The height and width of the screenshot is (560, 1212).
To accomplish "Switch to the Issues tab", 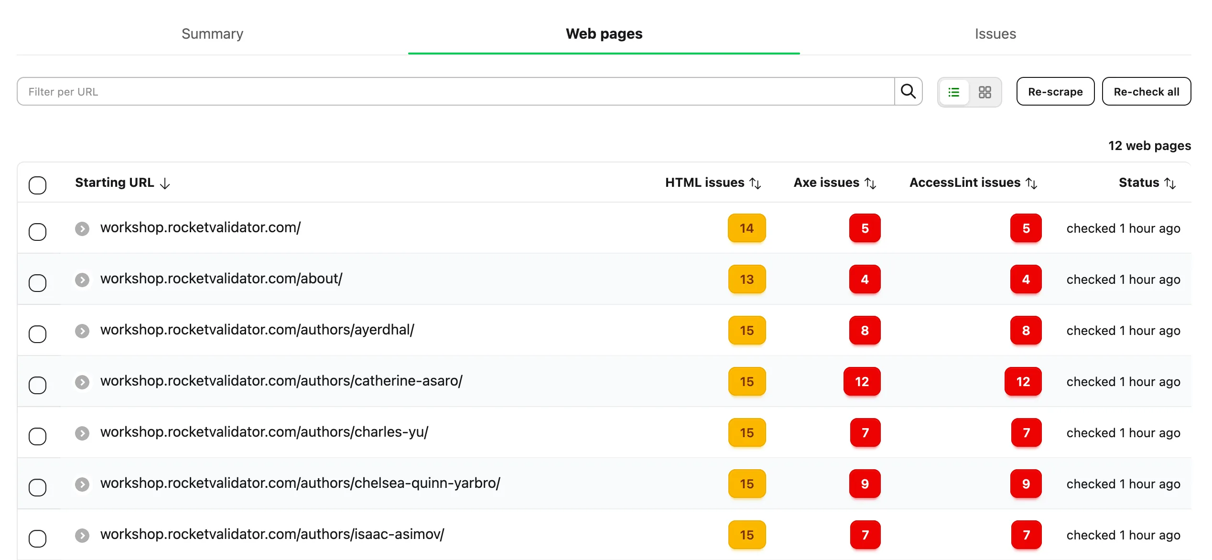I will (996, 34).
